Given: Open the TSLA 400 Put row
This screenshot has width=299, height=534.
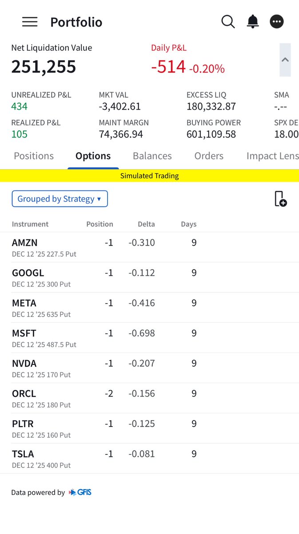Looking at the screenshot, I should point(149,459).
